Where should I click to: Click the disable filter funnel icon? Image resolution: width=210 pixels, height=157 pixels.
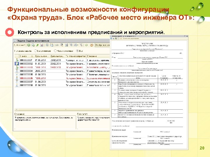pos(81,45)
